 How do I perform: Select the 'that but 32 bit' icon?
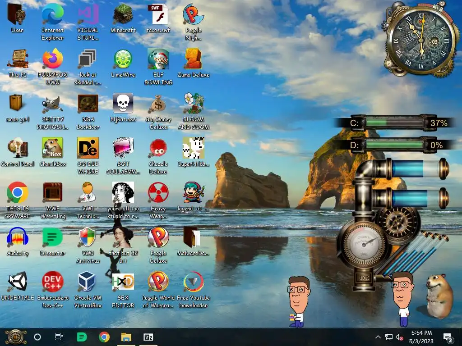point(123,237)
